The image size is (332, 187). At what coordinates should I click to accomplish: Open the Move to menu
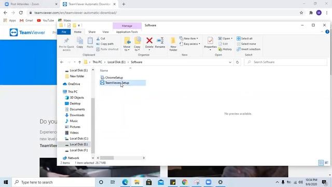(x=127, y=44)
